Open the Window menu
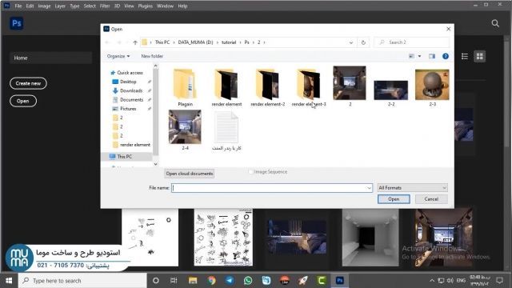Image resolution: width=512 pixels, height=288 pixels. (x=165, y=6)
